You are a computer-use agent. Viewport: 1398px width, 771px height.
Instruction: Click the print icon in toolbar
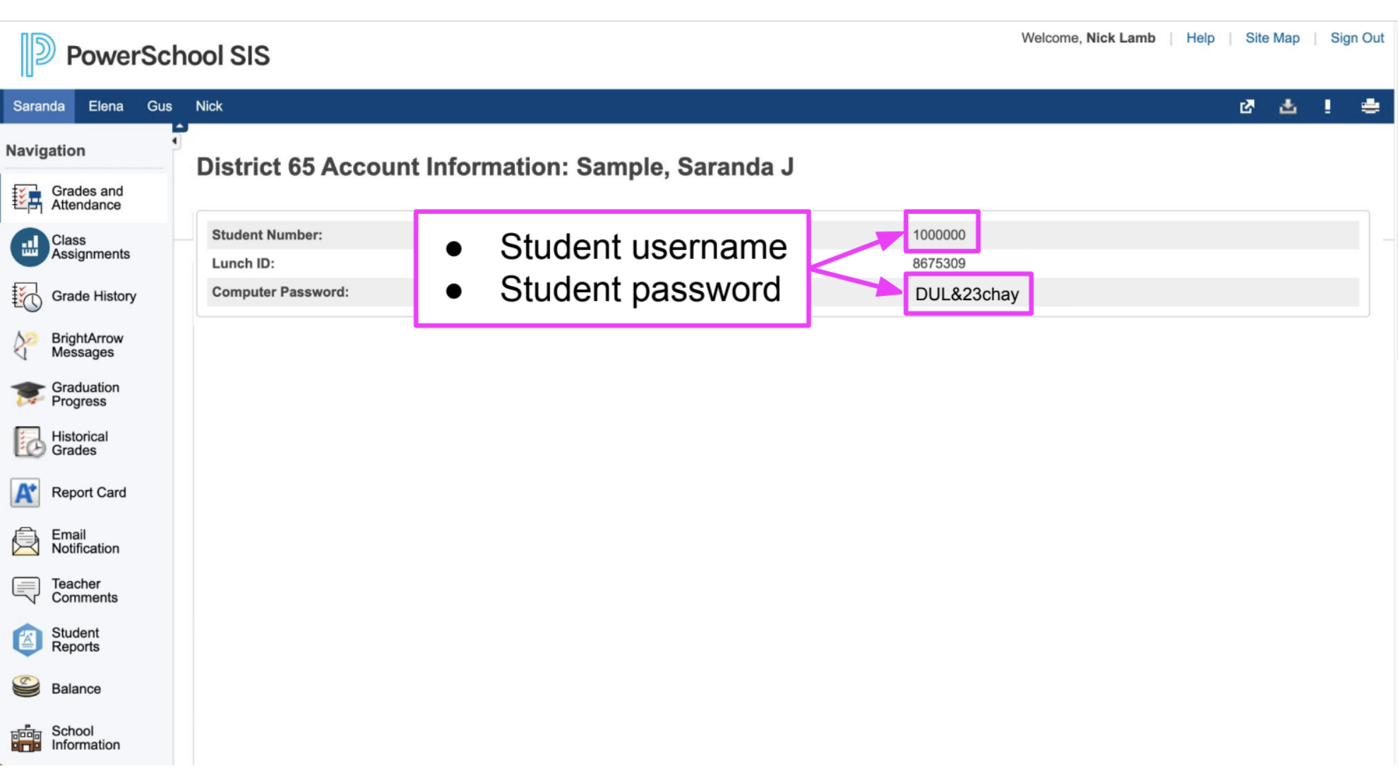(1370, 106)
